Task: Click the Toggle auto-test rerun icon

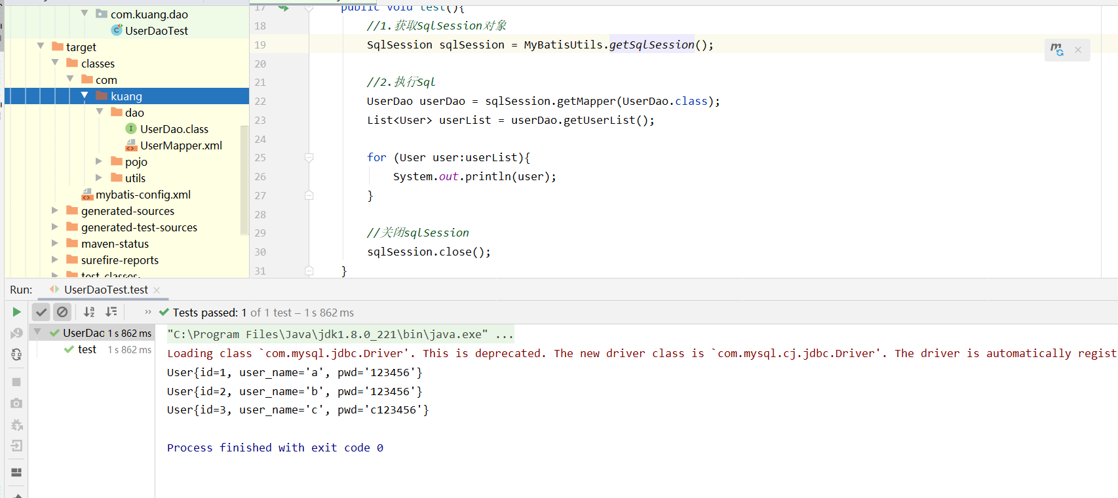Action: 16,354
